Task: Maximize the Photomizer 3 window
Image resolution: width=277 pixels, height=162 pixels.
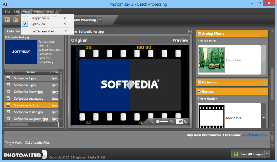Action: (259, 3)
